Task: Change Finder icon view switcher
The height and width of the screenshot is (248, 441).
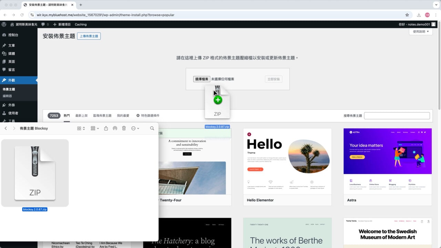Action: (81, 128)
